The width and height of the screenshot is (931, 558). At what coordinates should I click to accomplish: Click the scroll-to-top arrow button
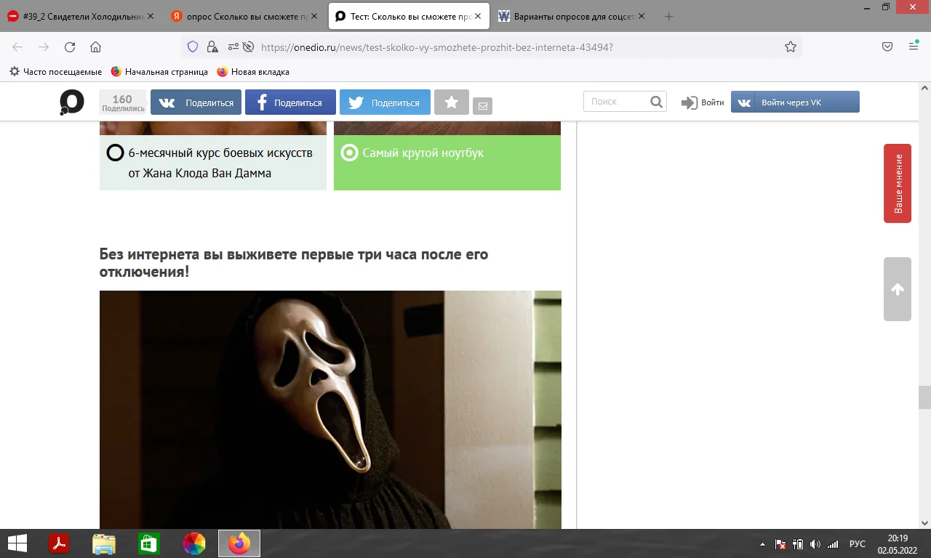898,289
